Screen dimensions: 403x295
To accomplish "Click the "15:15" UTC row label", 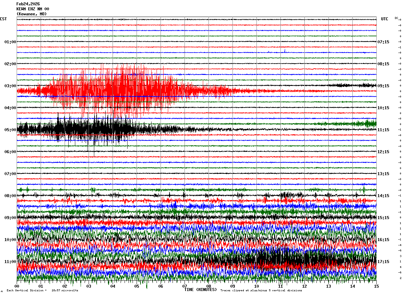I will (x=383, y=218).
